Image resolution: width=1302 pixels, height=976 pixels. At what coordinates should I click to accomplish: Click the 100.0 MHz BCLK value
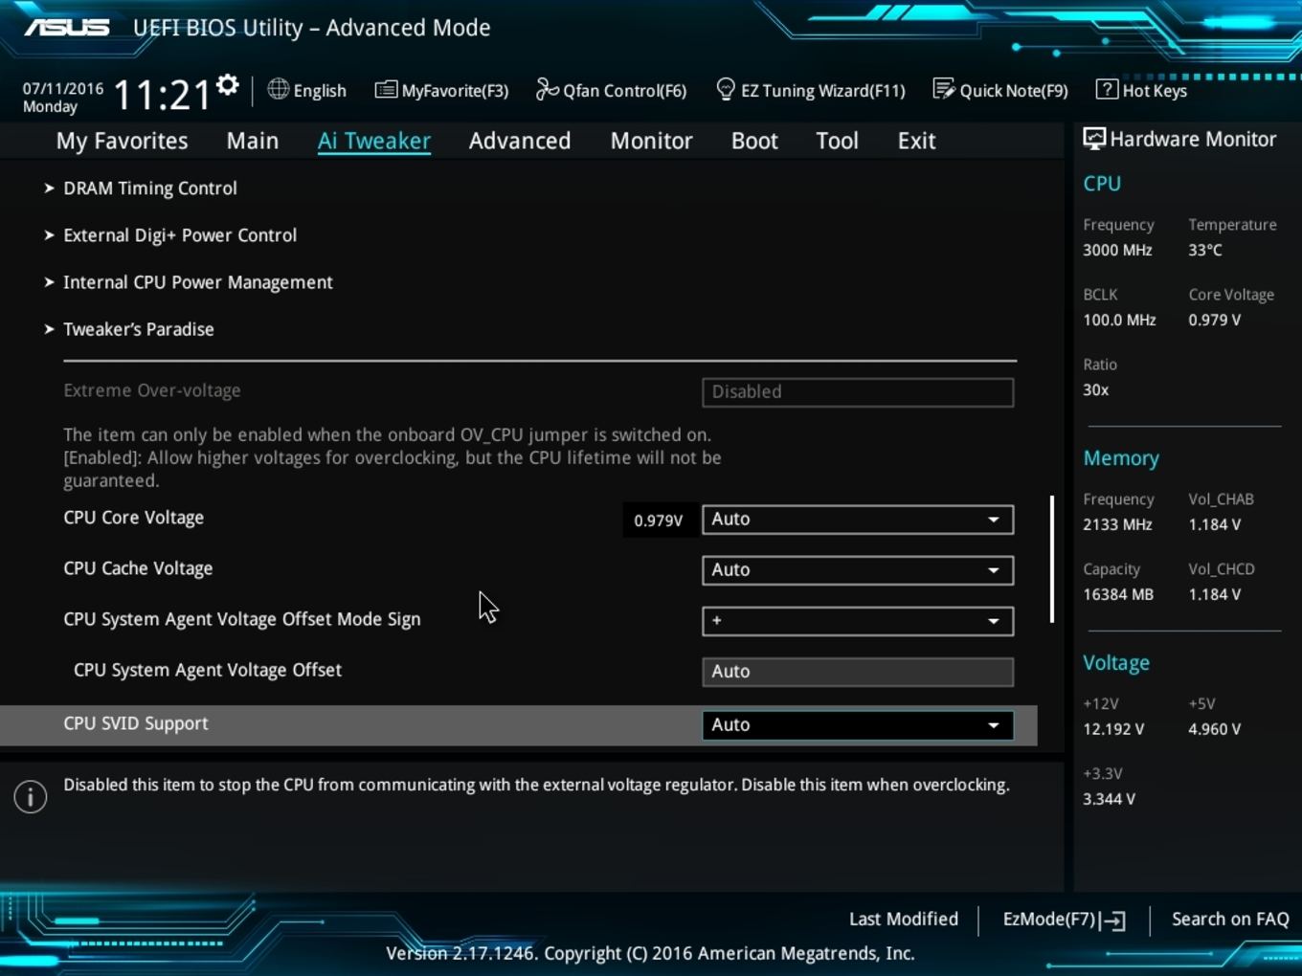point(1119,320)
